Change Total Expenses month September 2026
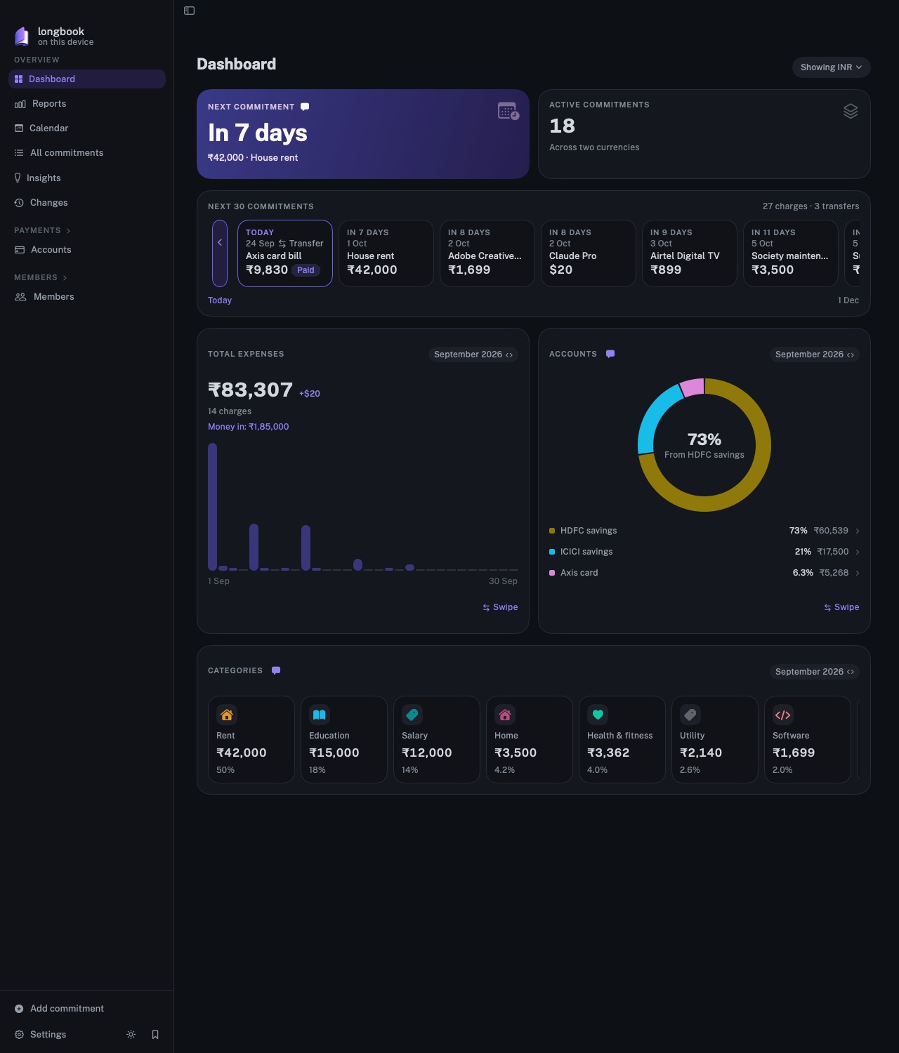Image resolution: width=899 pixels, height=1053 pixels. pyautogui.click(x=473, y=355)
